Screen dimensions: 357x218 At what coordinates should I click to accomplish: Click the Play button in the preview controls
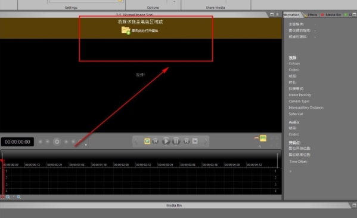(166, 142)
